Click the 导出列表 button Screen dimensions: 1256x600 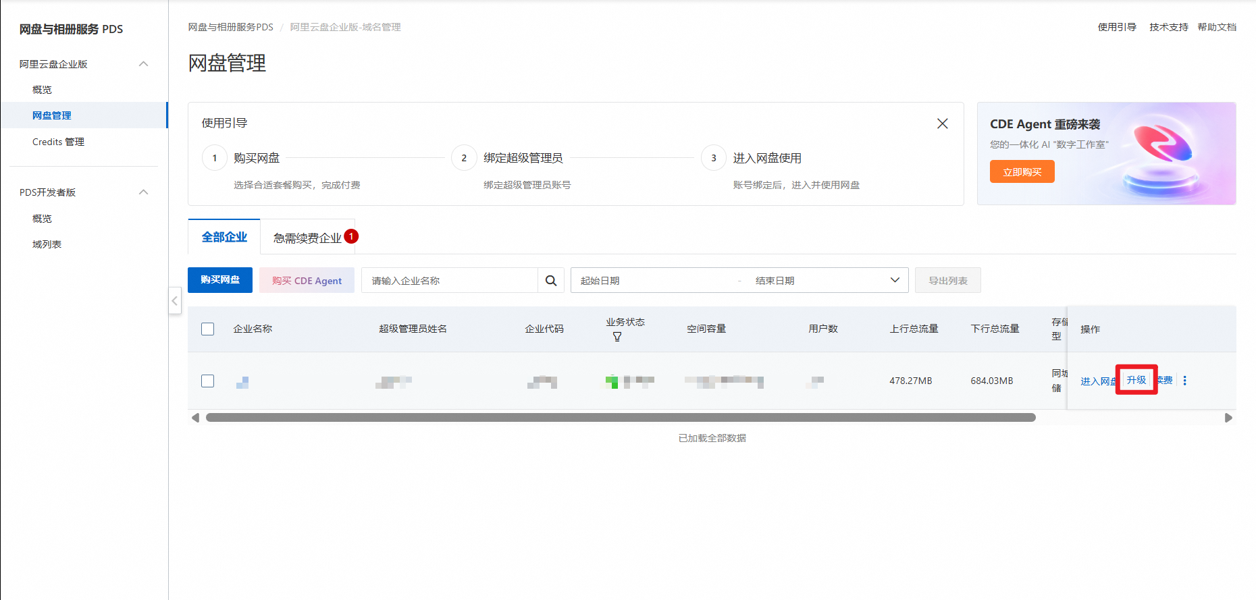948,280
